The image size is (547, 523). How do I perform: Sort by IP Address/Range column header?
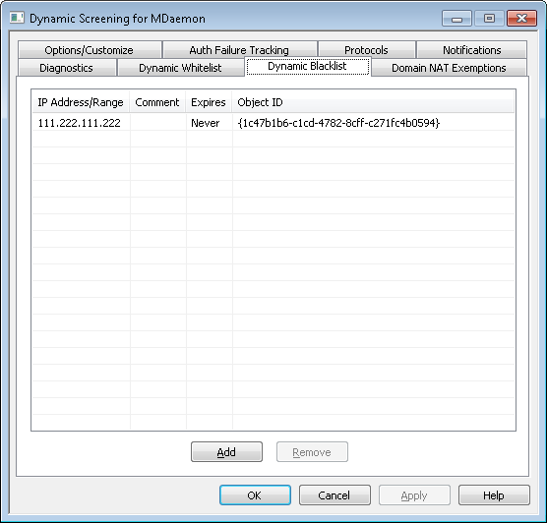[x=81, y=102]
